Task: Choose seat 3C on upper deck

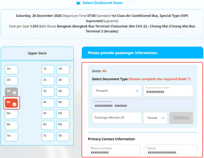Action: pos(48,92)
